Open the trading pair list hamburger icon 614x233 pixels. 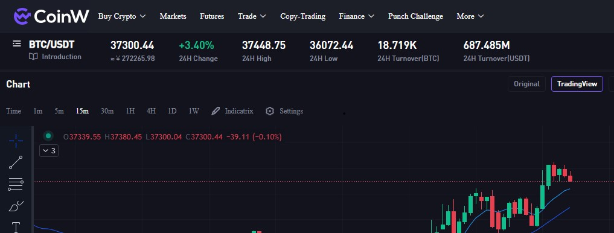tap(17, 43)
